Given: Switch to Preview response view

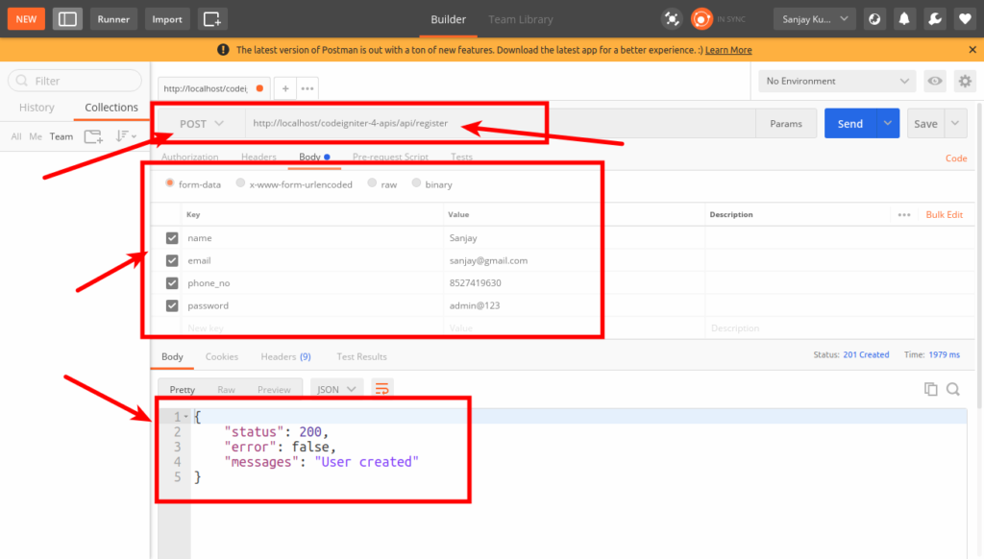Looking at the screenshot, I should (274, 390).
